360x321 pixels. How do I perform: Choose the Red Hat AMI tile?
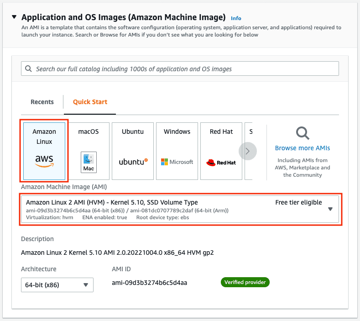[x=221, y=151]
